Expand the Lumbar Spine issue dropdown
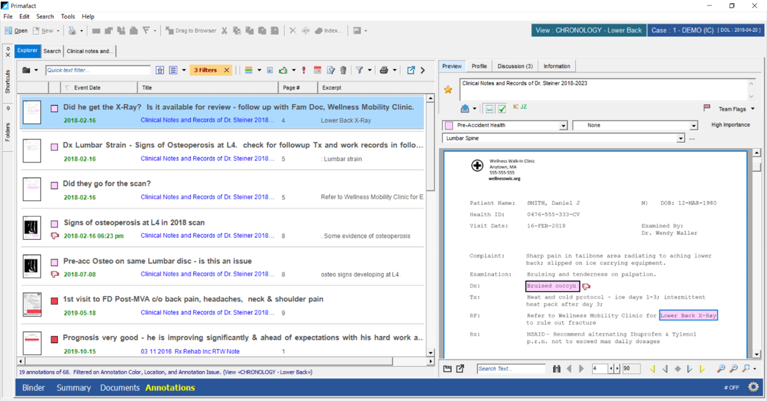The height and width of the screenshot is (401, 767). coord(680,138)
